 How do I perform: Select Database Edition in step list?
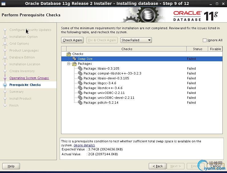[x=22, y=57]
